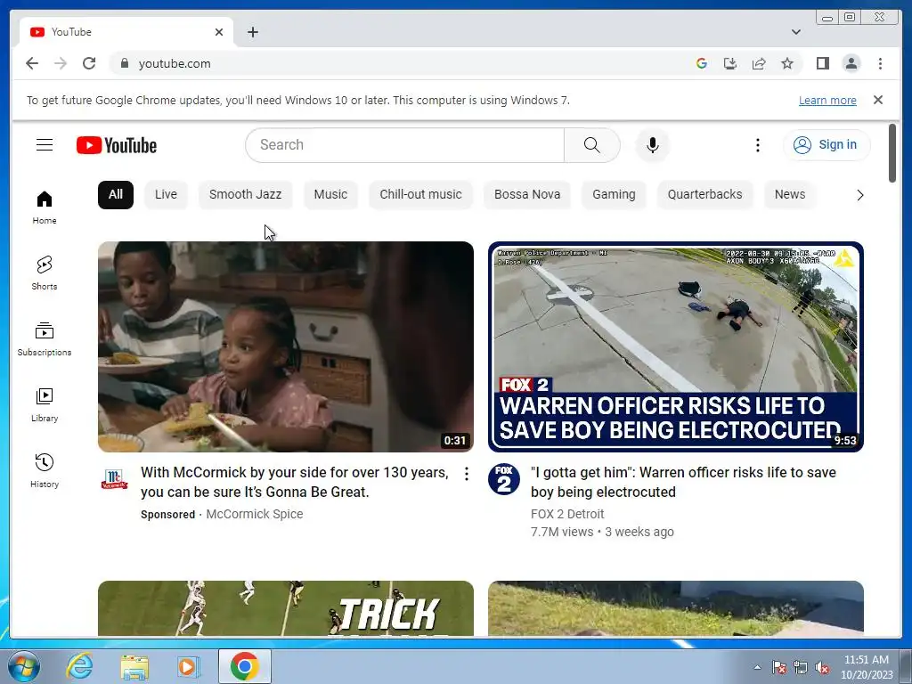Bookmark this page with star icon
Screen dimensions: 912x684
[x=787, y=63]
